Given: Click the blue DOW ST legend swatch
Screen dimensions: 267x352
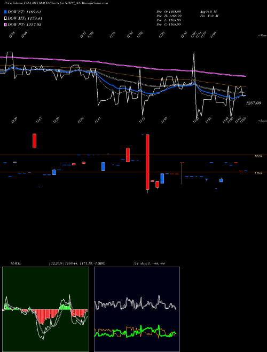Looking at the screenshot, I should click(5, 12).
